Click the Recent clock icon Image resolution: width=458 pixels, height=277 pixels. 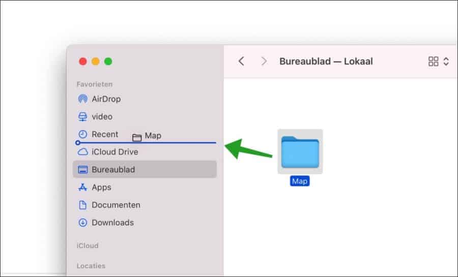[82, 134]
